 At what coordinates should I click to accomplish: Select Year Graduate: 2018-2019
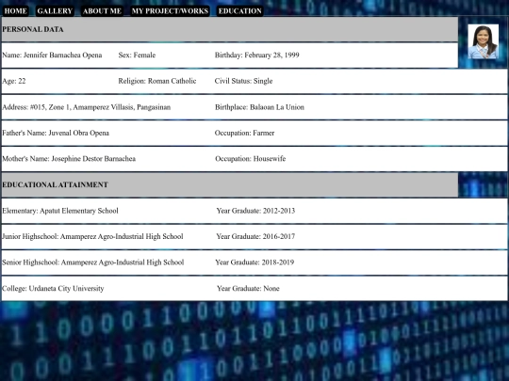point(254,262)
